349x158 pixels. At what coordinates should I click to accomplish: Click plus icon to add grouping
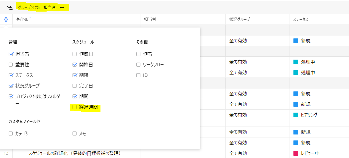(x=62, y=7)
